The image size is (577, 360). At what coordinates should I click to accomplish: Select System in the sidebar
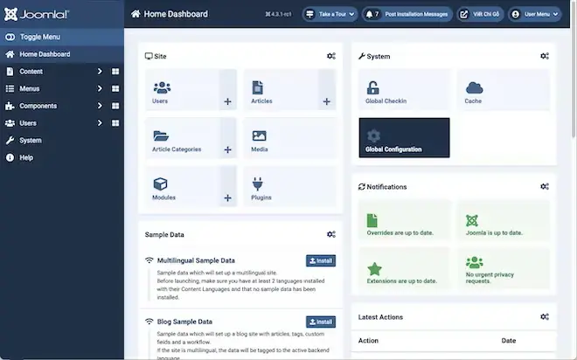pyautogui.click(x=31, y=141)
